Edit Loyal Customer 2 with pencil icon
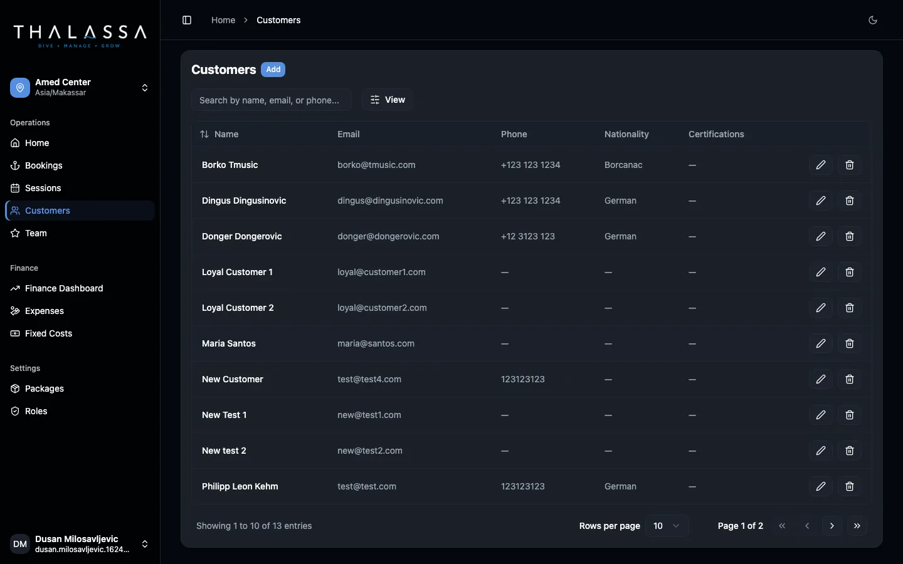Screen dimensions: 903x564 (821, 308)
